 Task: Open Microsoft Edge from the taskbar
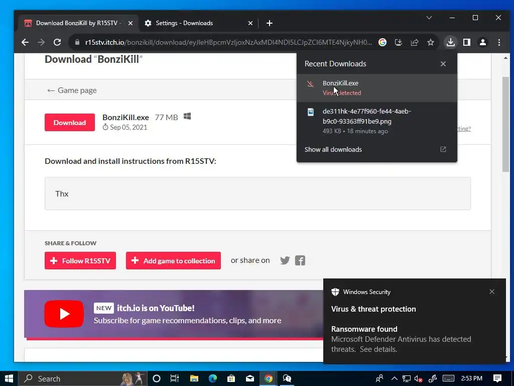pos(213,378)
